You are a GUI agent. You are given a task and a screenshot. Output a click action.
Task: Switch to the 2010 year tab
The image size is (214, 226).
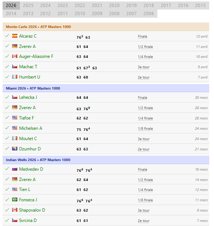coord(80,14)
